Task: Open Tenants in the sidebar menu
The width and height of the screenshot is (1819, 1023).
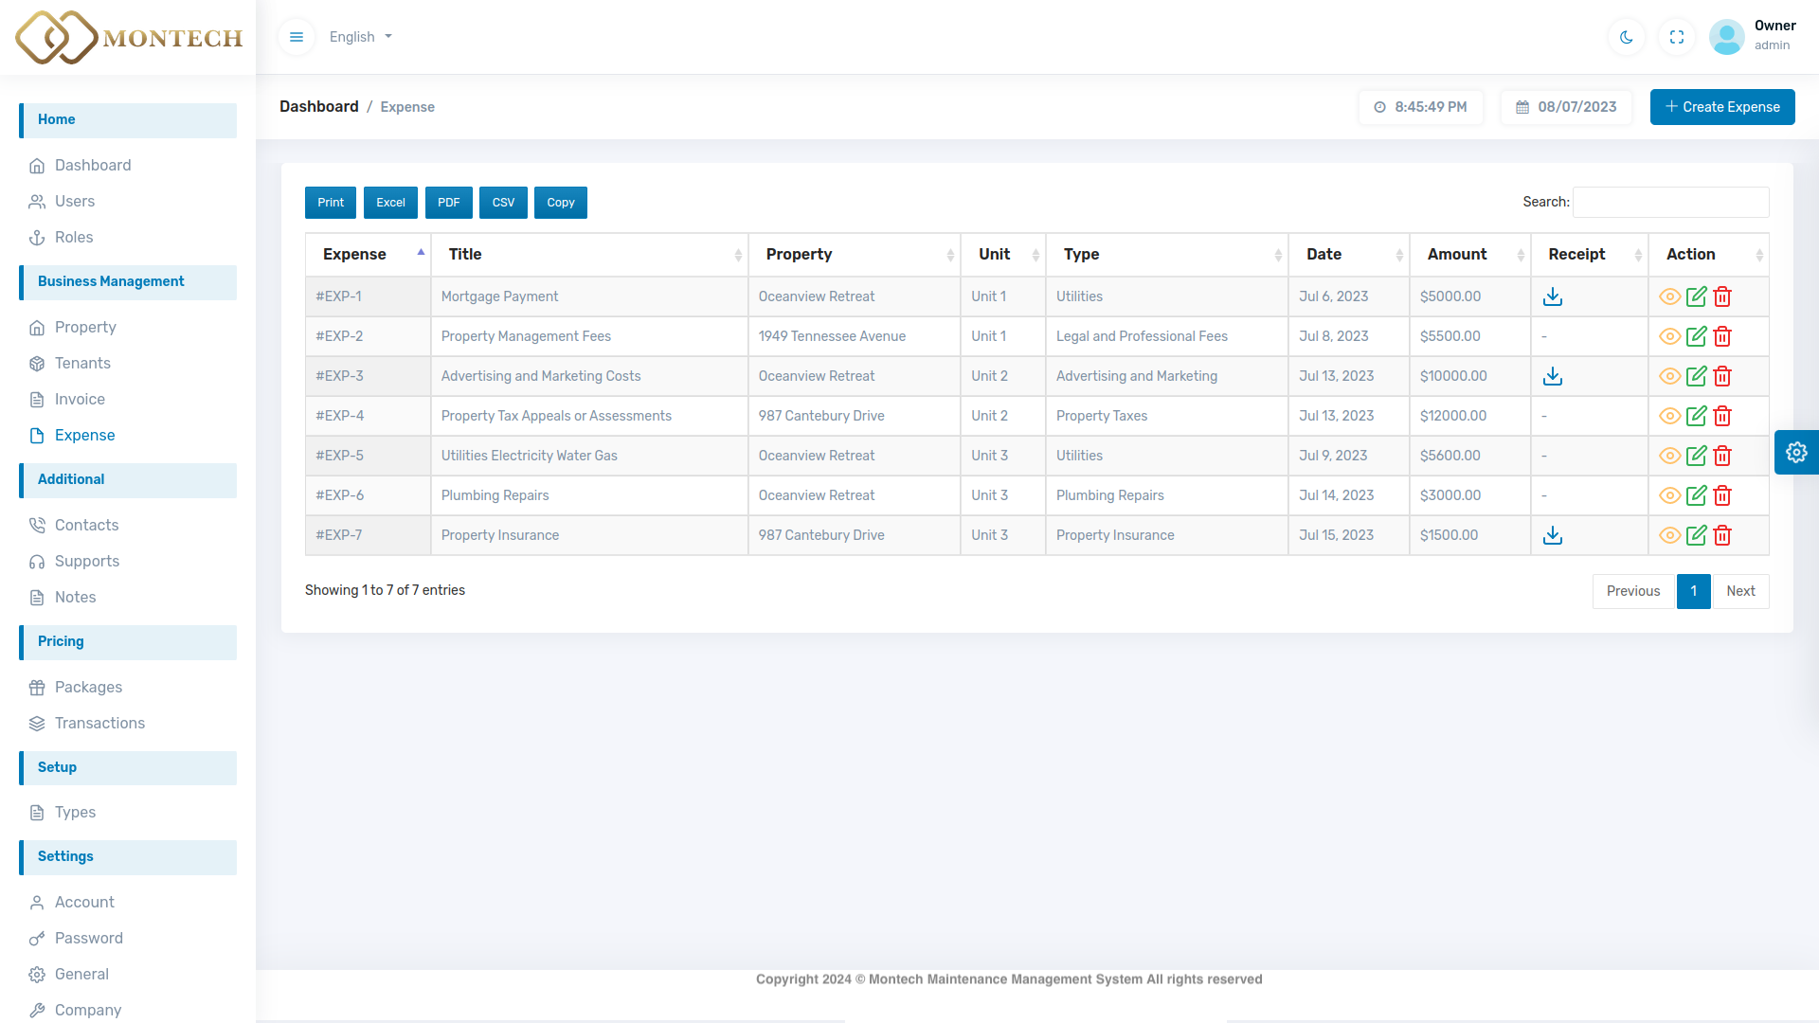Action: 82,363
